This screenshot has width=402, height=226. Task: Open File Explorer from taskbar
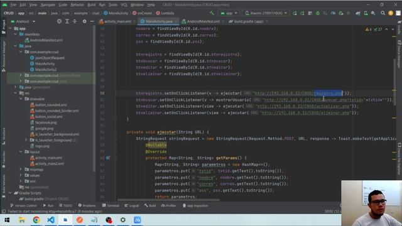[x=21, y=220]
